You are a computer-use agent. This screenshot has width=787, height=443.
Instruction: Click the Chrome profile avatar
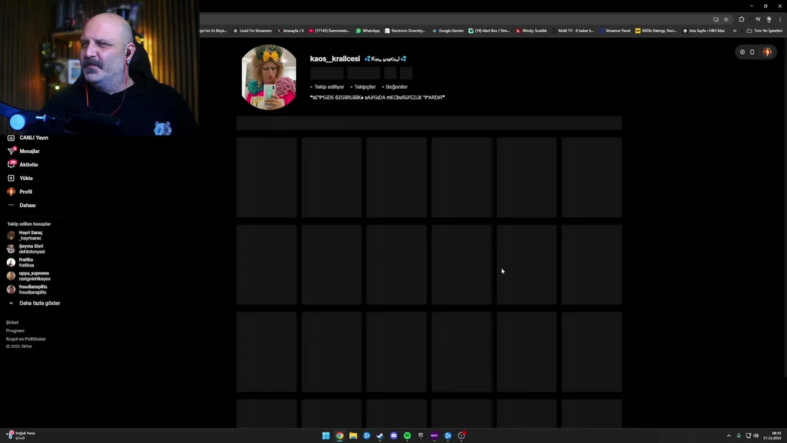(769, 19)
